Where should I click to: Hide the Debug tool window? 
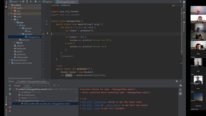[181, 81]
